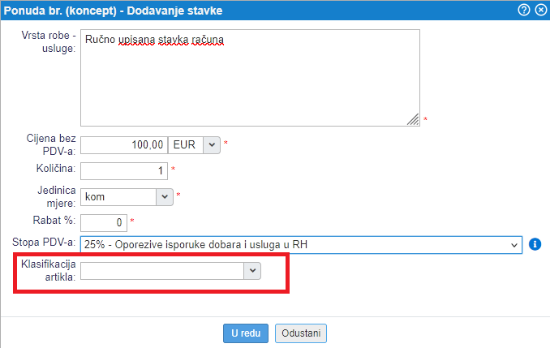Open the Jedinica mjere dropdown arrow
The image size is (550, 348).
165,196
